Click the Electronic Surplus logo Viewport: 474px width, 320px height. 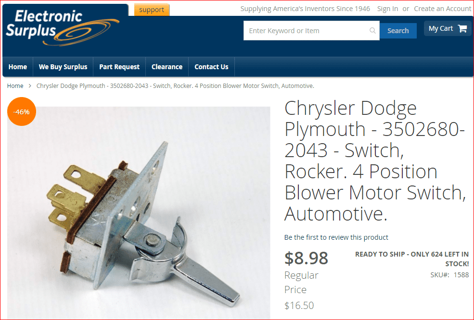coord(63,28)
